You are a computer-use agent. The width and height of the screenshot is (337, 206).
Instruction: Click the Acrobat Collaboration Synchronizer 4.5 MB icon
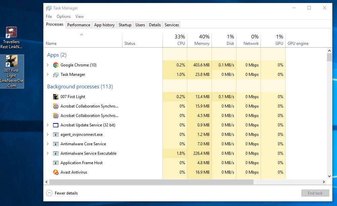[56, 116]
